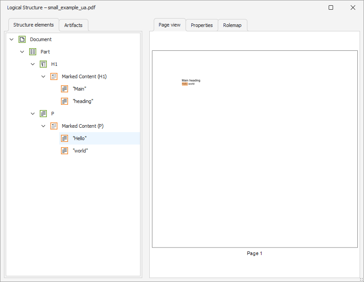The image size is (364, 282).
Task: Select the "Hello" tree item
Action: 80,138
